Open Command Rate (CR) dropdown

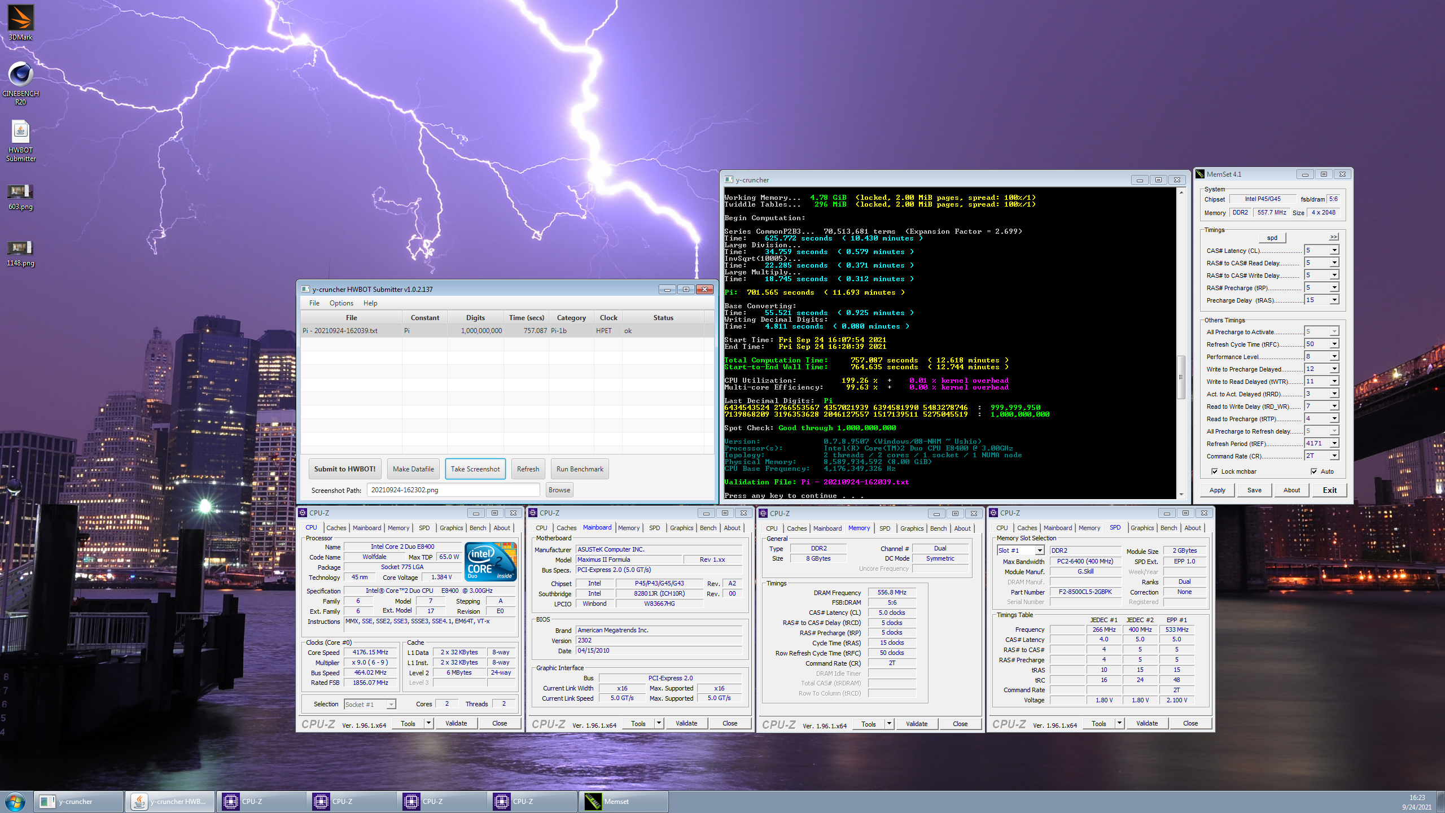click(x=1334, y=456)
